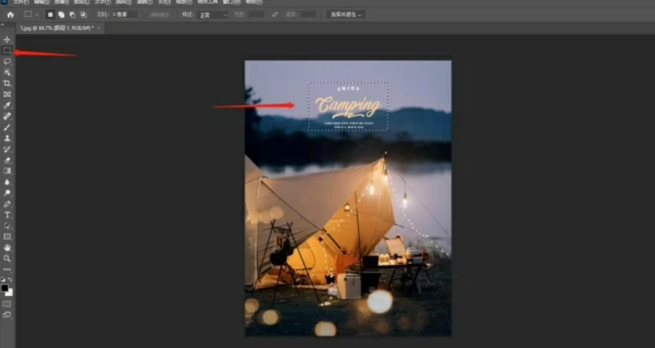
Task: Select the Horizontal Type tool
Action: (x=7, y=214)
